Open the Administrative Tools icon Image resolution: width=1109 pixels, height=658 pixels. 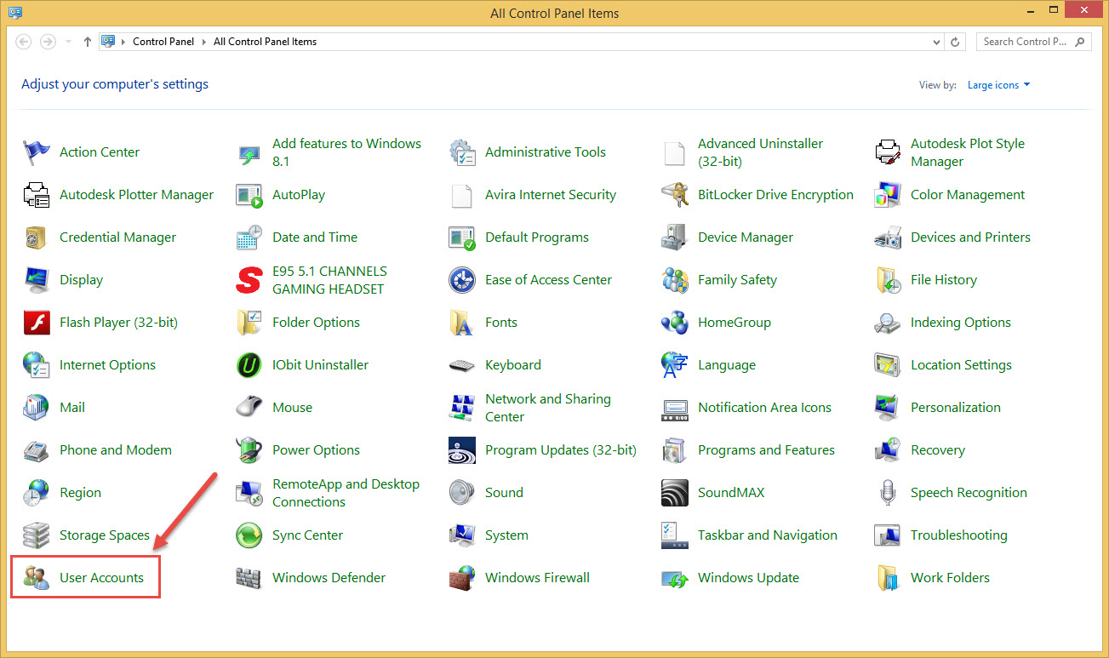click(462, 152)
